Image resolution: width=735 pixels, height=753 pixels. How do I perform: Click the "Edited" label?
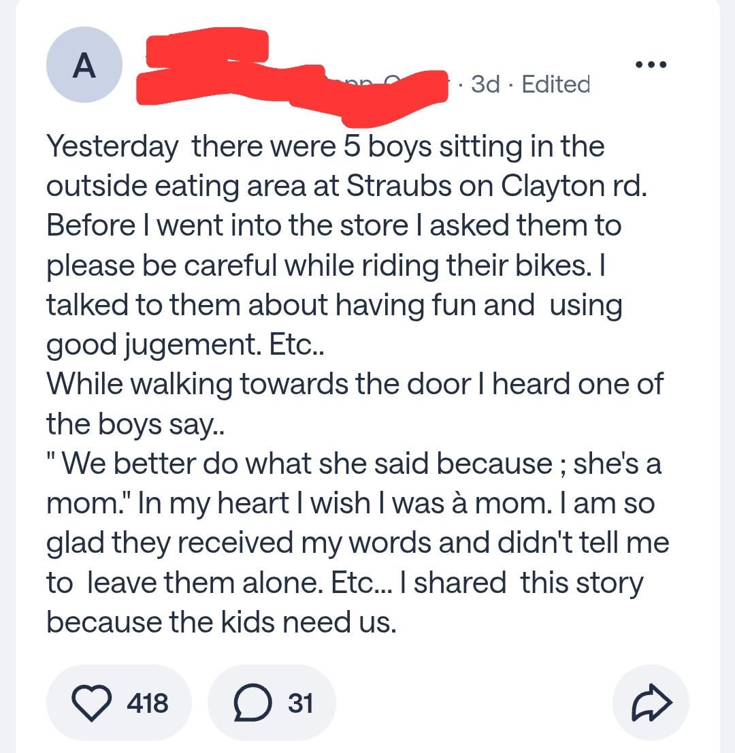tap(555, 84)
